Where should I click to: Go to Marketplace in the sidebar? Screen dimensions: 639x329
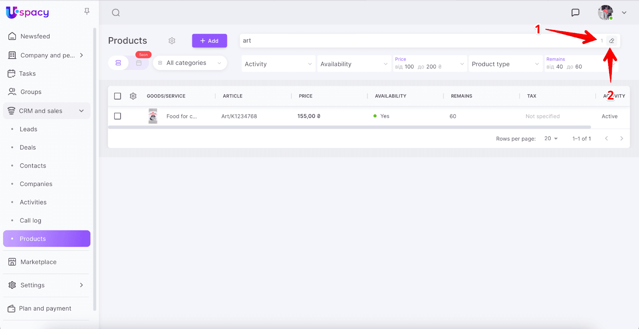pos(38,262)
